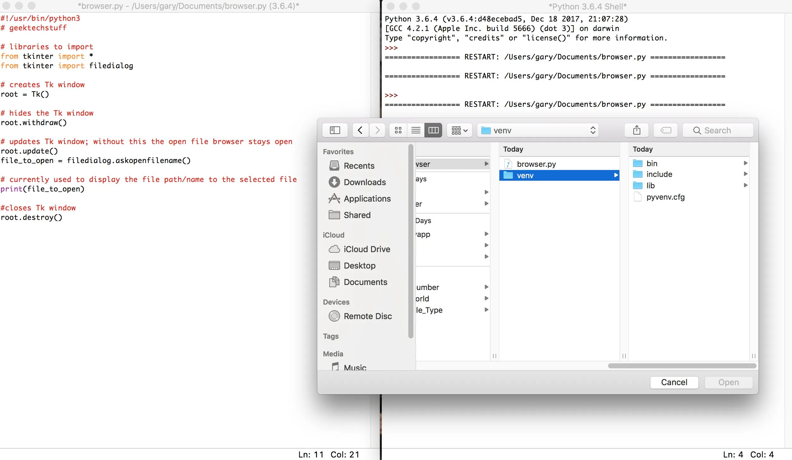Click Documents in Favorites sidebar
The width and height of the screenshot is (792, 460).
point(366,281)
